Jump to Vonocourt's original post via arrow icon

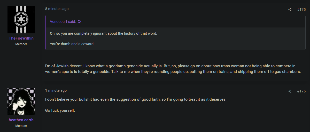[80, 22]
